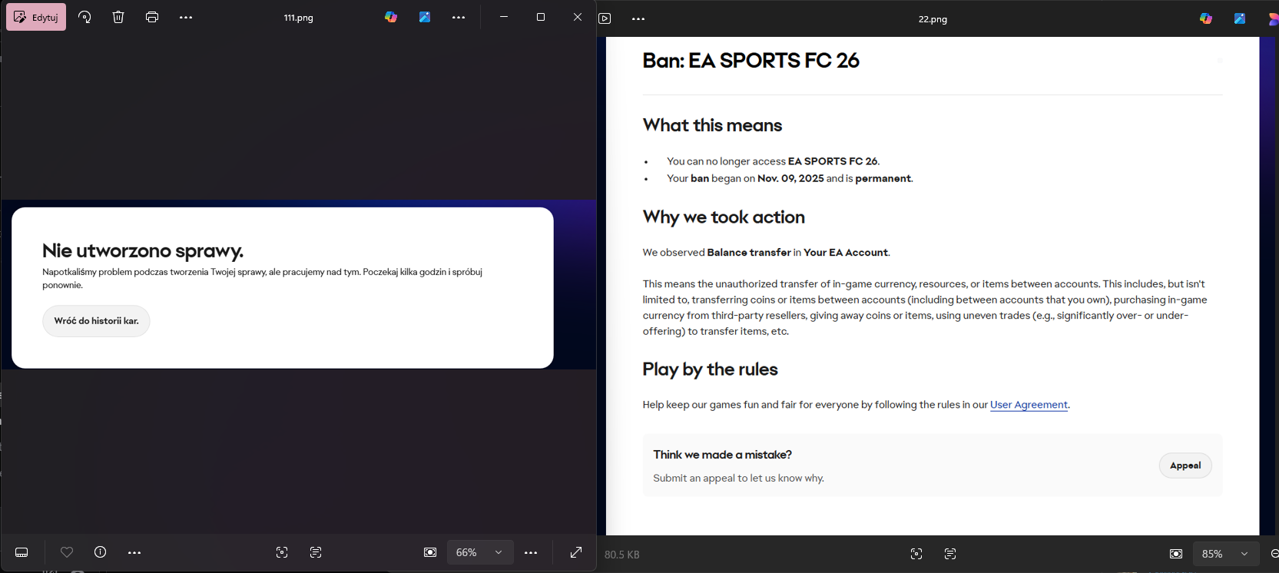Expand left viewer to fullscreen
Viewport: 1279px width, 573px height.
pyautogui.click(x=576, y=552)
